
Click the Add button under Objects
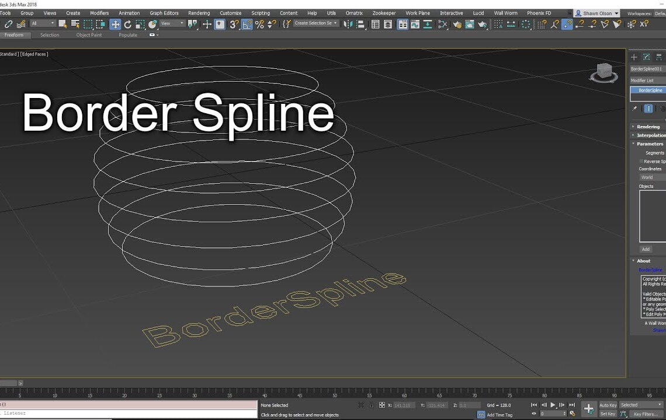pos(646,249)
